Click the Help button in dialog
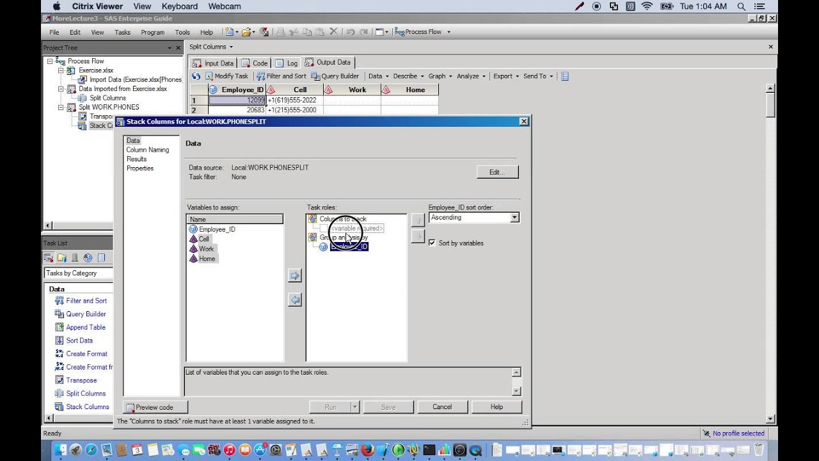The width and height of the screenshot is (819, 461). pos(497,407)
